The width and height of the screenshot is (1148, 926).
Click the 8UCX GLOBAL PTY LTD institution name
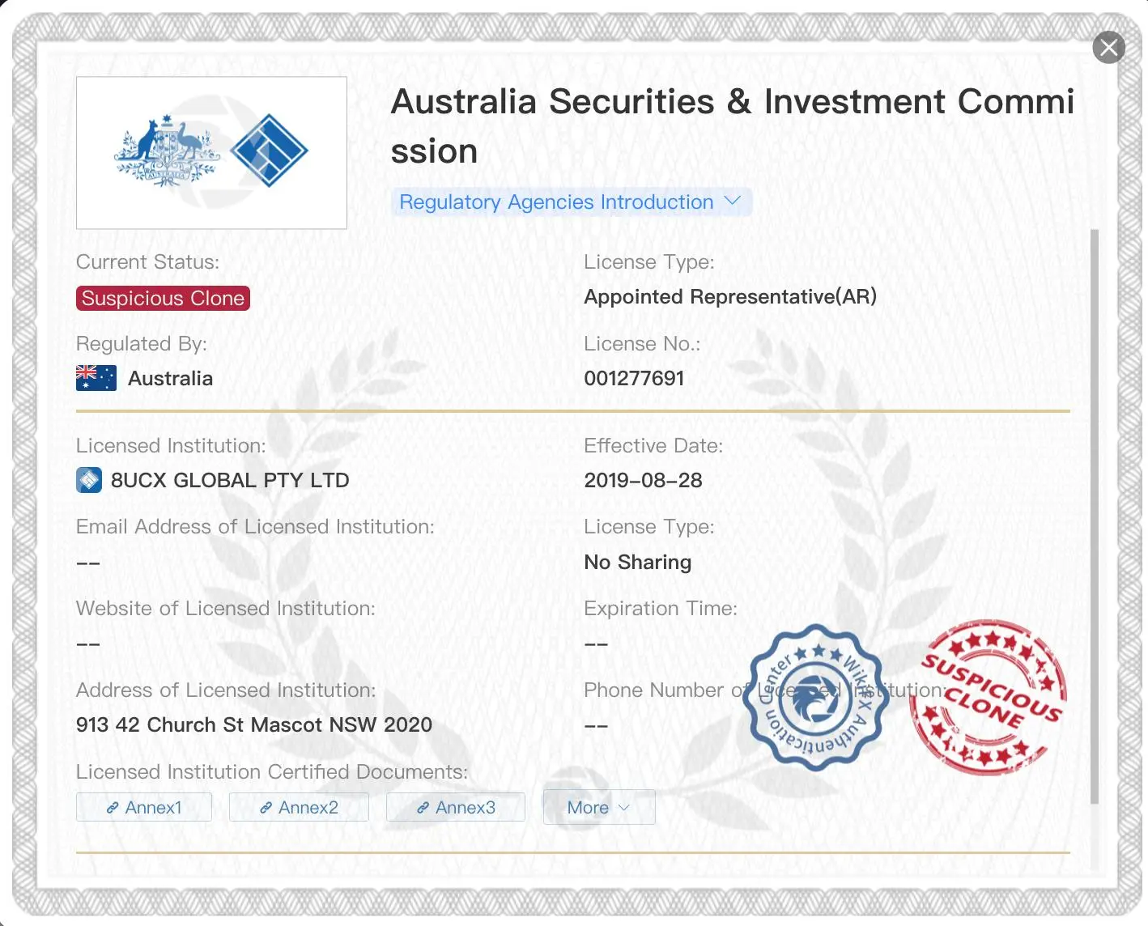pyautogui.click(x=230, y=480)
